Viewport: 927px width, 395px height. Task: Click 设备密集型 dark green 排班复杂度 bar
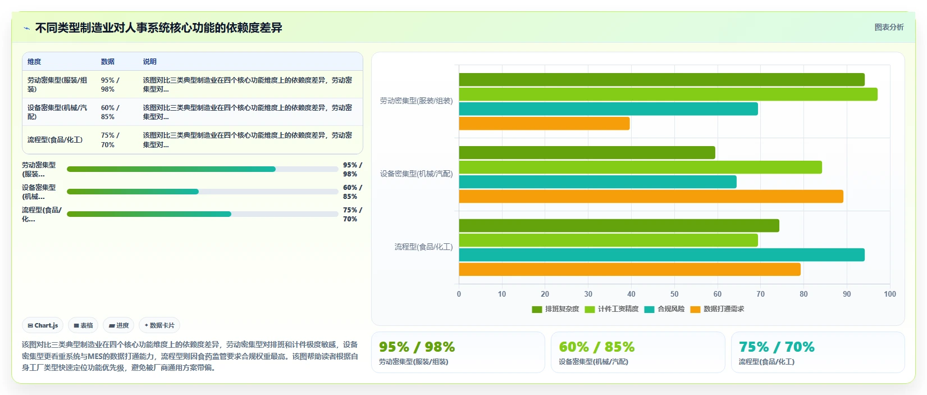coord(587,153)
